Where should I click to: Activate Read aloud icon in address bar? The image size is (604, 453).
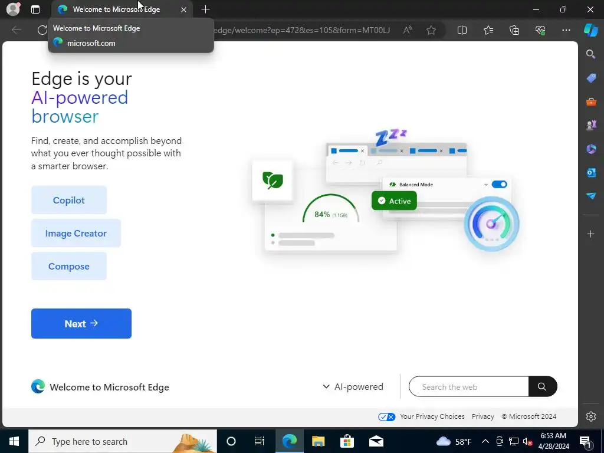408,30
